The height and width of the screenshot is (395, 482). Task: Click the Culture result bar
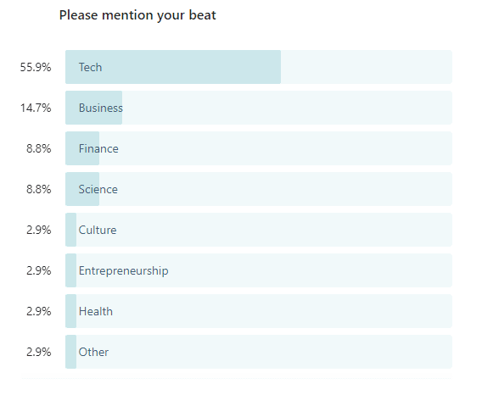(259, 230)
